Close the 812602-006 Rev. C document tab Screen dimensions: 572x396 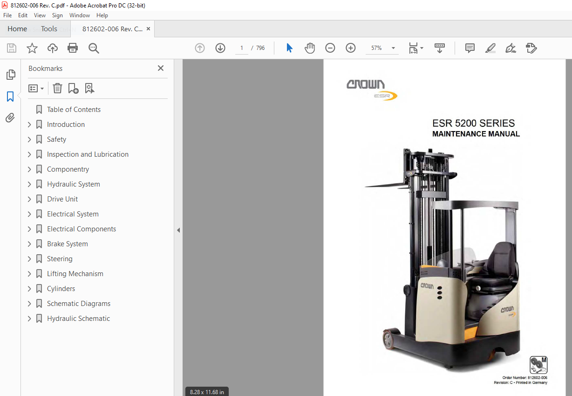149,29
